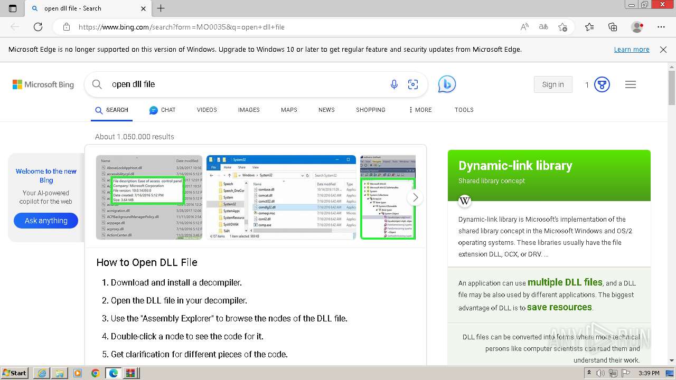Advance image carousel with right arrow

click(416, 197)
